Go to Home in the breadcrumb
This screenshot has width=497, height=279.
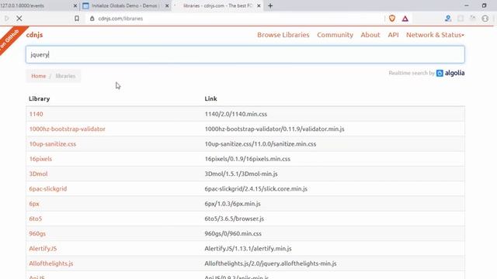tap(38, 76)
